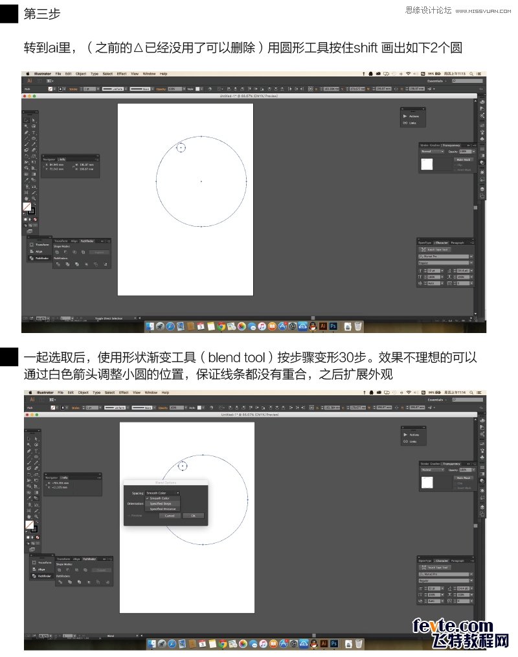This screenshot has width=518, height=657.
Task: Swap fill and stroke in first screenshot's toolbox
Action: [x=34, y=205]
